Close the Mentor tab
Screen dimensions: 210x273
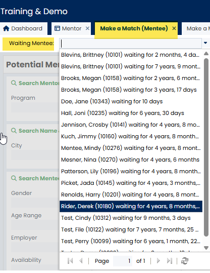pyautogui.click(x=87, y=28)
